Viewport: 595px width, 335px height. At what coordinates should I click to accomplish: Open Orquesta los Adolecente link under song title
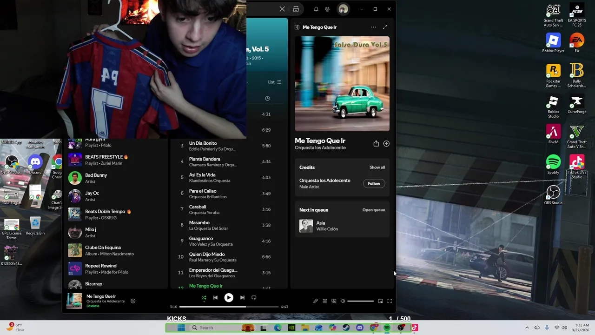pos(320,148)
